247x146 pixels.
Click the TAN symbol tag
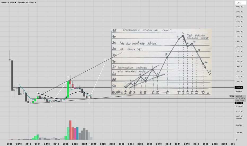tap(232, 96)
